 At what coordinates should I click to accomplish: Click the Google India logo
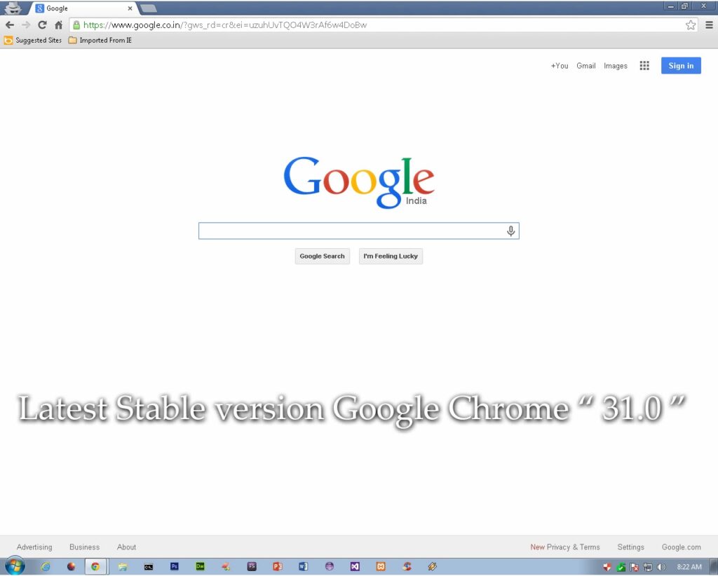[358, 182]
